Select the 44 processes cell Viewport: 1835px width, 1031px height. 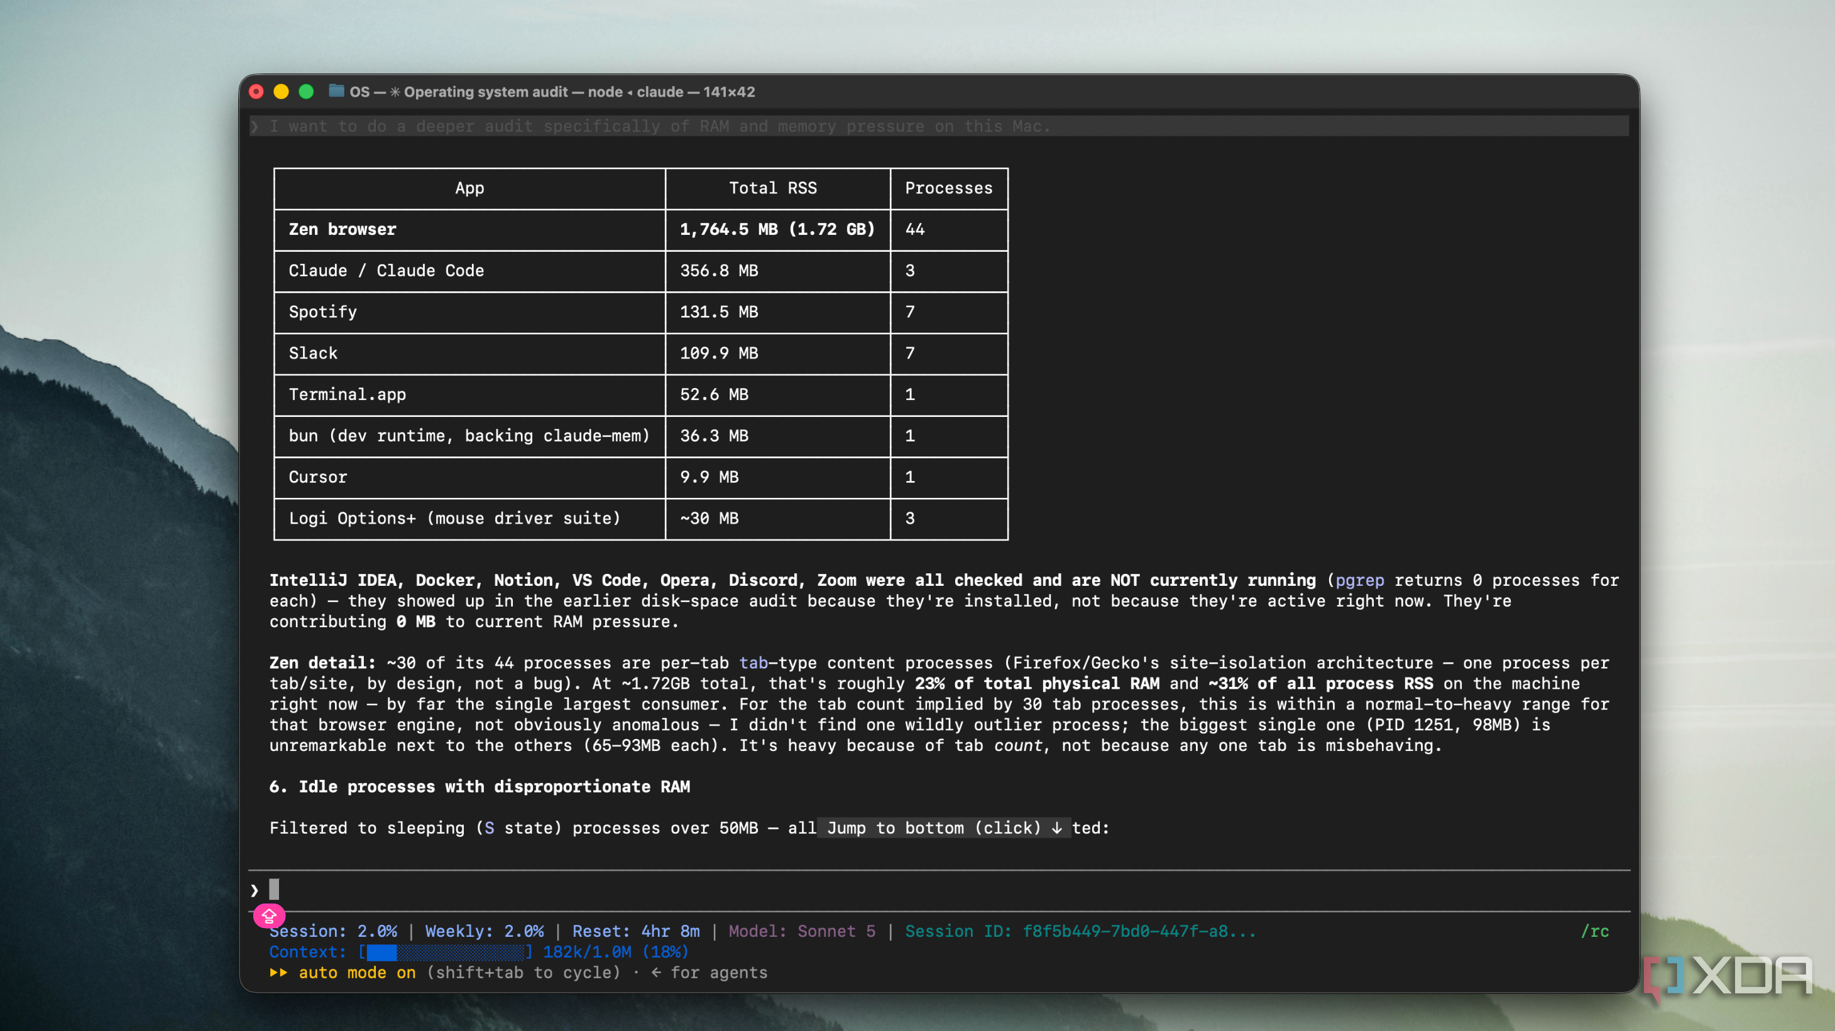click(x=949, y=230)
